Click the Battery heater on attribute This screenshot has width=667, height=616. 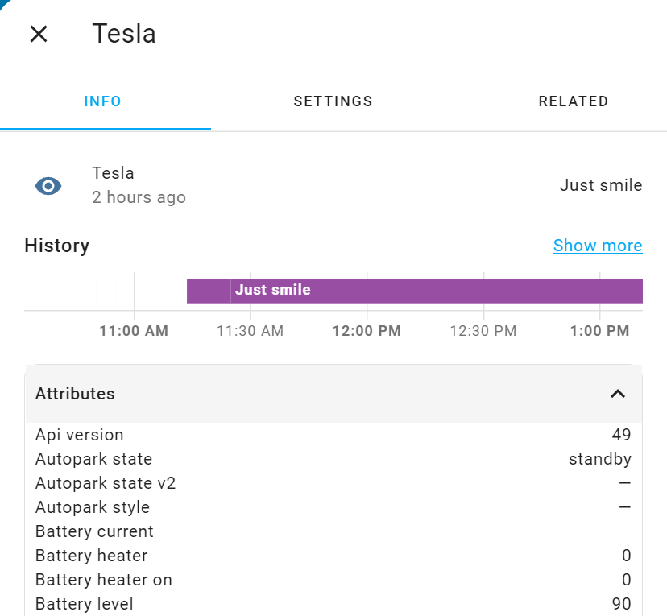pyautogui.click(x=104, y=580)
